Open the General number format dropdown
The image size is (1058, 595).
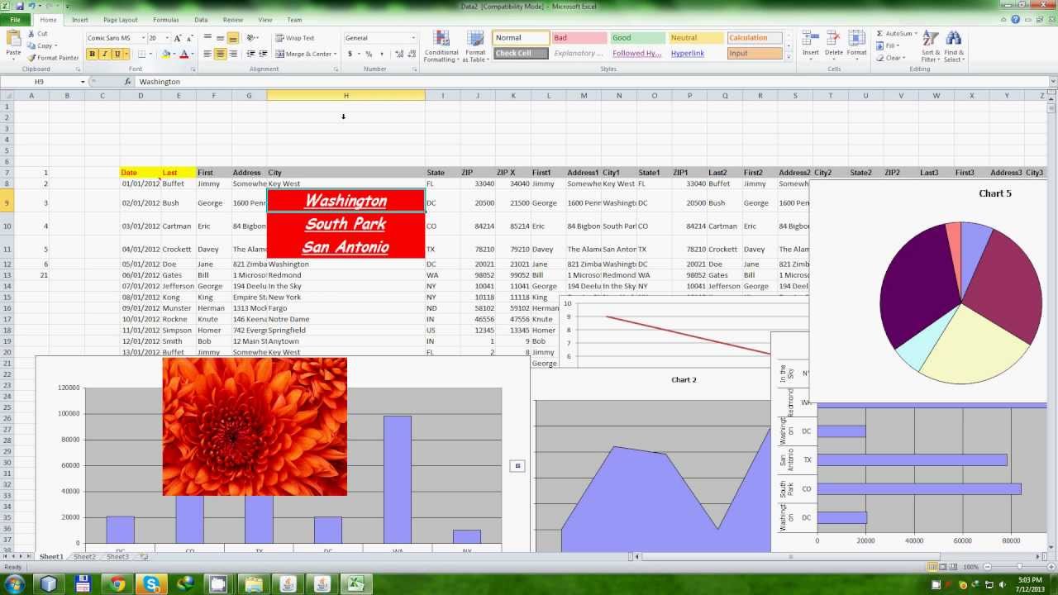413,38
